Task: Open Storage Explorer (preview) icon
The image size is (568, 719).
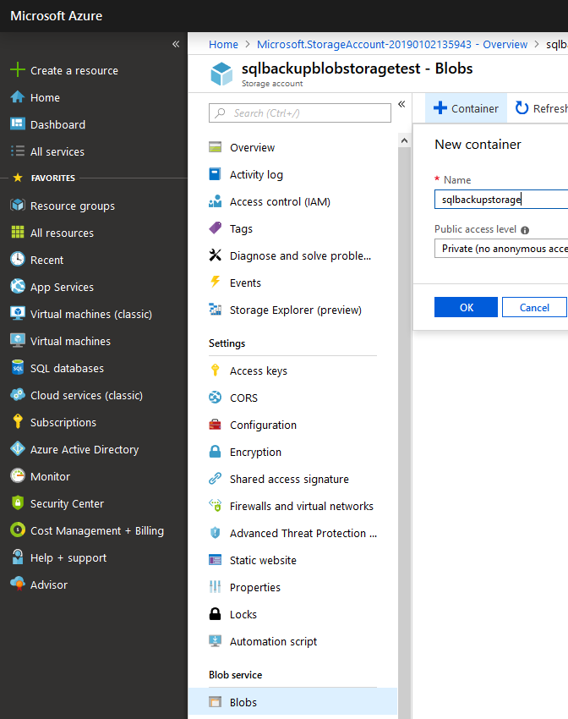Action: point(215,310)
